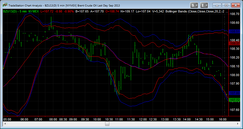The height and width of the screenshot is (129, 243).
Task: Click the -0.98 net change value
Action: coord(58,11)
